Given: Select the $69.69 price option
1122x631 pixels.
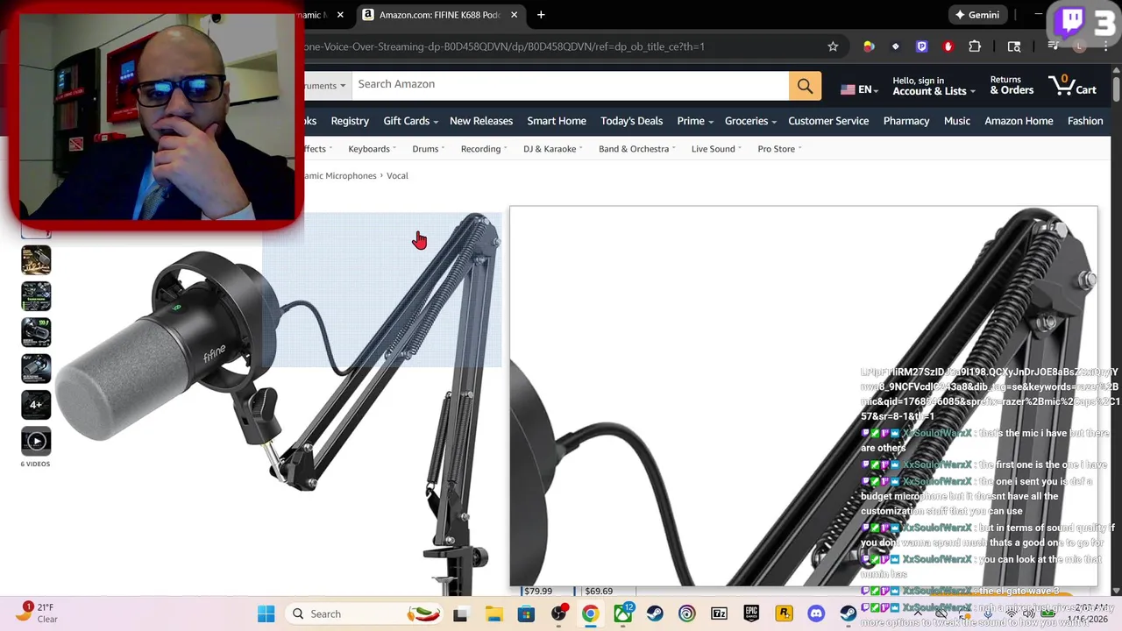Looking at the screenshot, I should [x=600, y=592].
